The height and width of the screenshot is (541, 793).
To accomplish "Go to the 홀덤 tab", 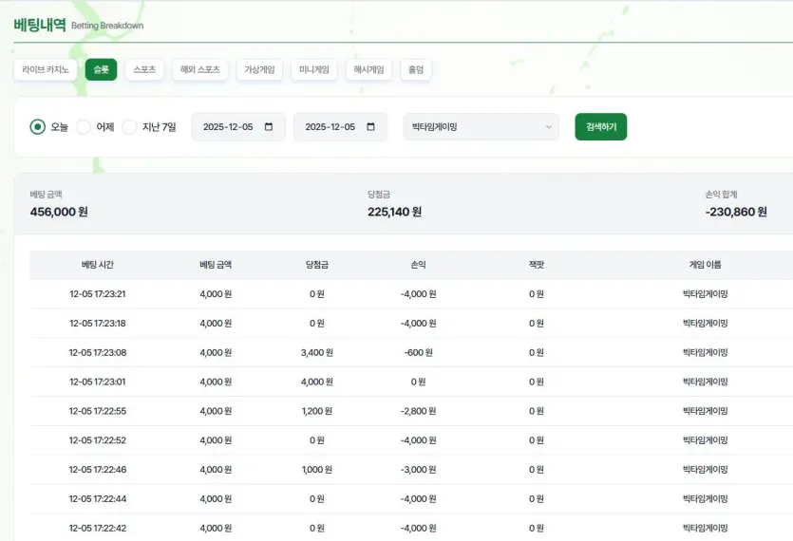I will [x=416, y=70].
